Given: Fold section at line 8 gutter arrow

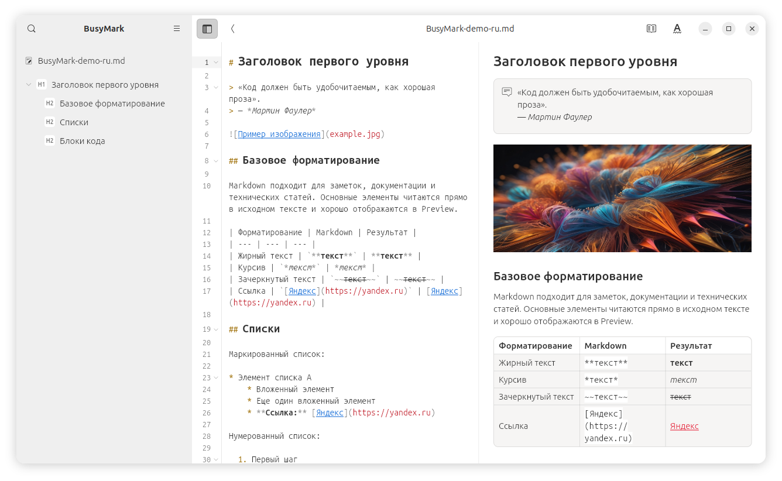Looking at the screenshot, I should coord(216,161).
